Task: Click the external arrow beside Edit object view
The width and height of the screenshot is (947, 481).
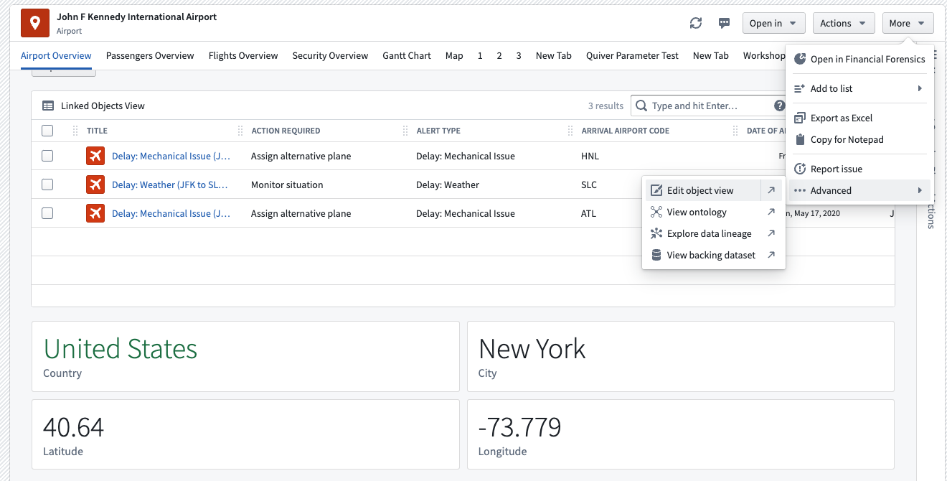Action: point(771,190)
